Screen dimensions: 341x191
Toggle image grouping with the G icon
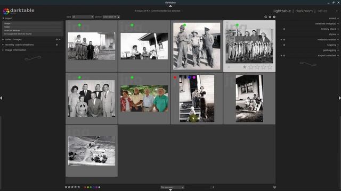pos(265,17)
